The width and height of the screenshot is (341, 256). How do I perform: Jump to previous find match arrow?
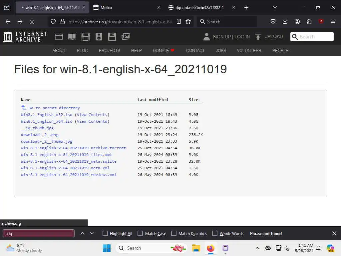tap(82, 233)
